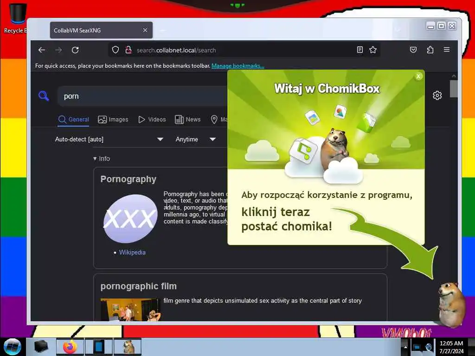
Task: Toggle reader view icon in address bar
Action: click(x=359, y=50)
